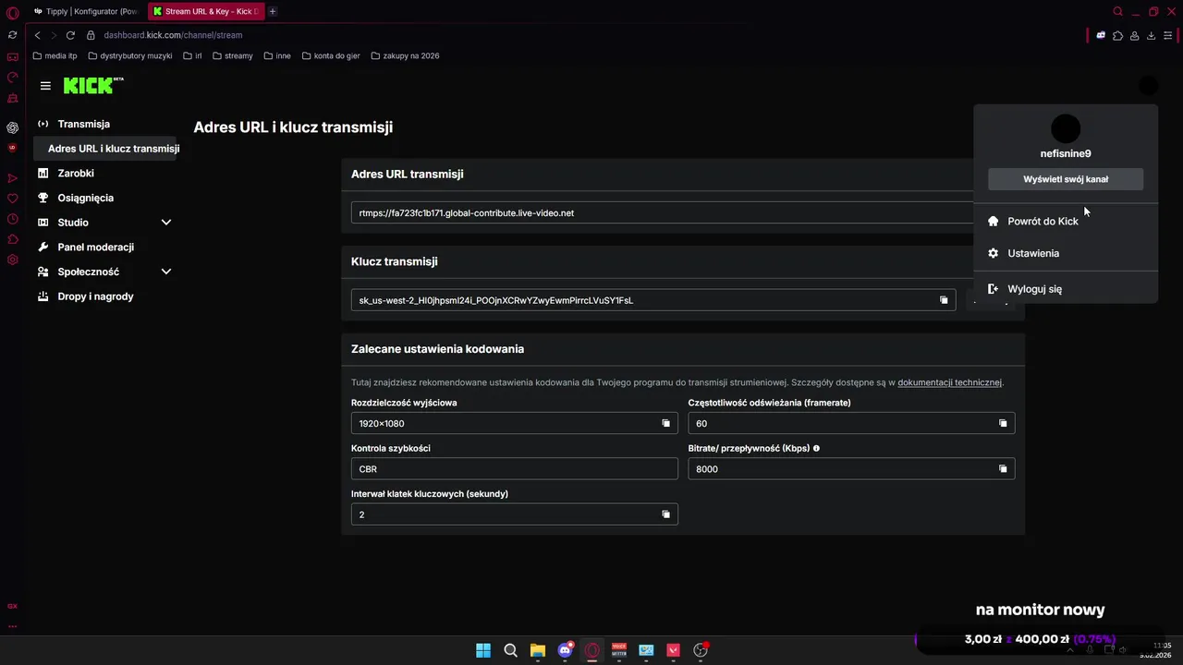Open Opera Easy Setup sliders icon

click(x=1168, y=35)
